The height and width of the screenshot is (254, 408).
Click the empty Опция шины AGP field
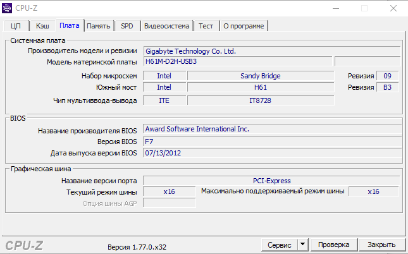pos(169,203)
